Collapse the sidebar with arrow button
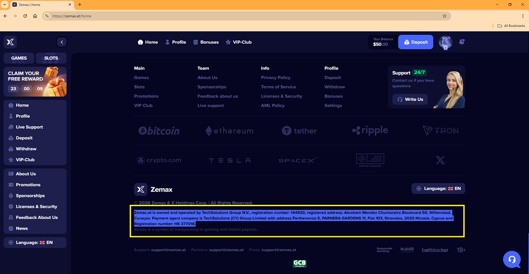529x274 pixels. [62, 42]
